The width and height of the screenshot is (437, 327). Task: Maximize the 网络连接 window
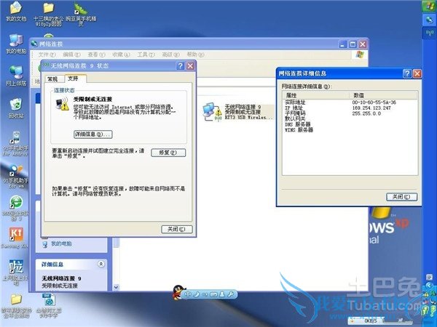353,44
